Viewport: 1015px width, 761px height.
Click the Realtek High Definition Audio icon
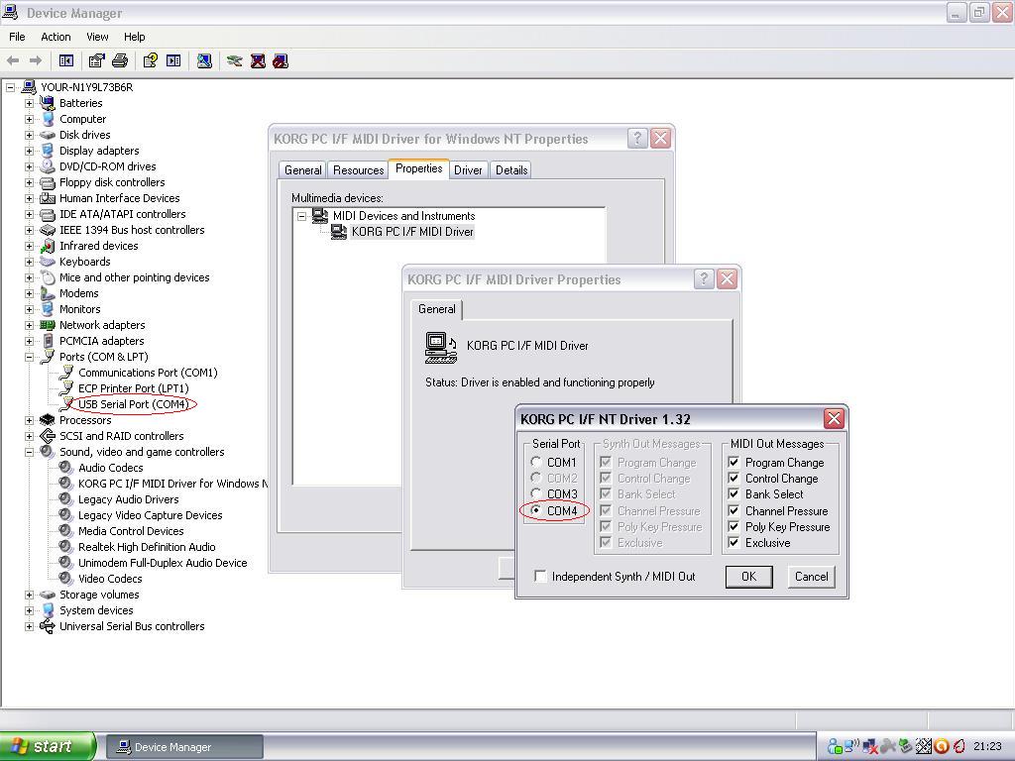[x=66, y=547]
